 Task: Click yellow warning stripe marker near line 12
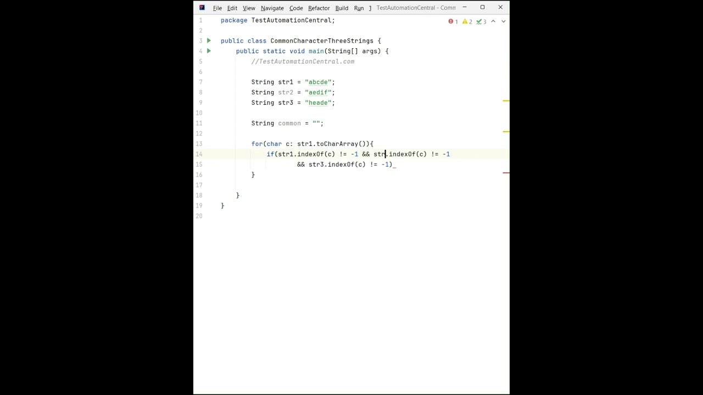pyautogui.click(x=506, y=132)
